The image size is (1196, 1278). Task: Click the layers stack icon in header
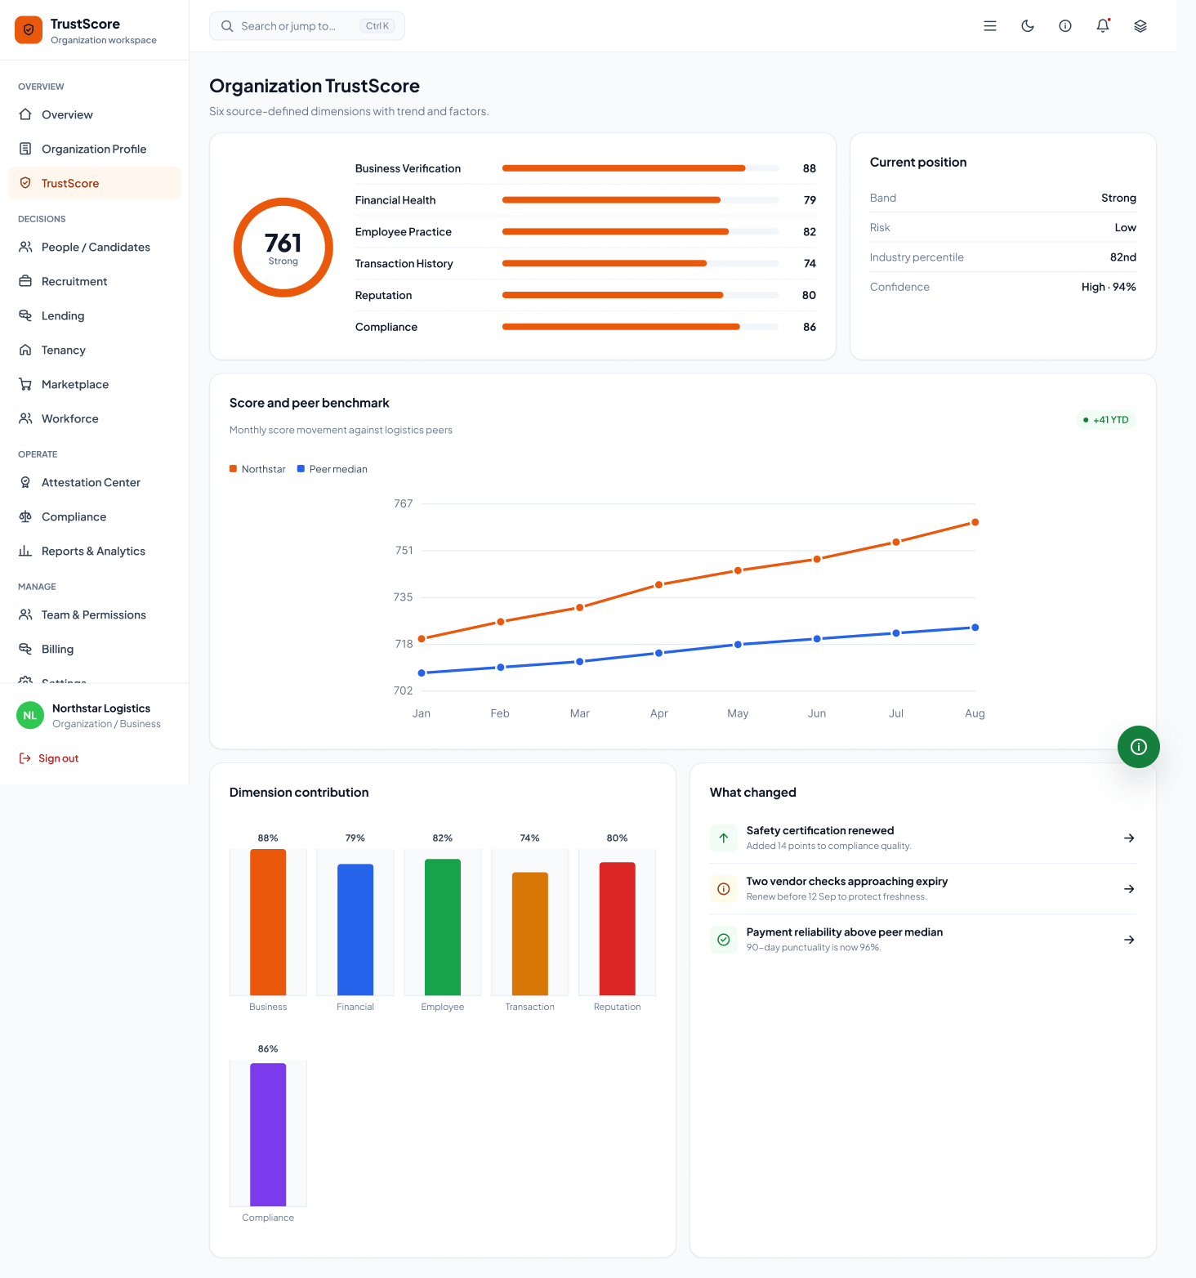click(1140, 26)
